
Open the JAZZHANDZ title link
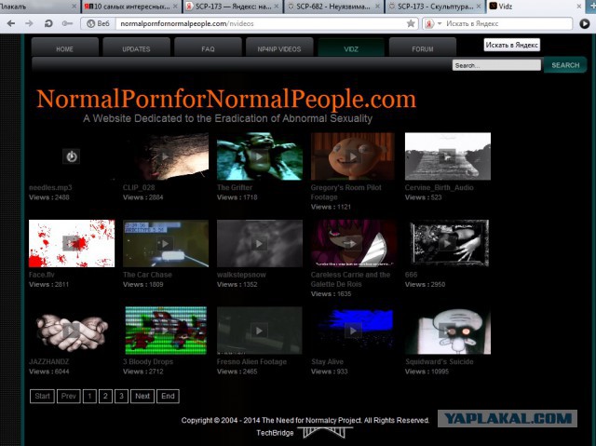point(49,361)
